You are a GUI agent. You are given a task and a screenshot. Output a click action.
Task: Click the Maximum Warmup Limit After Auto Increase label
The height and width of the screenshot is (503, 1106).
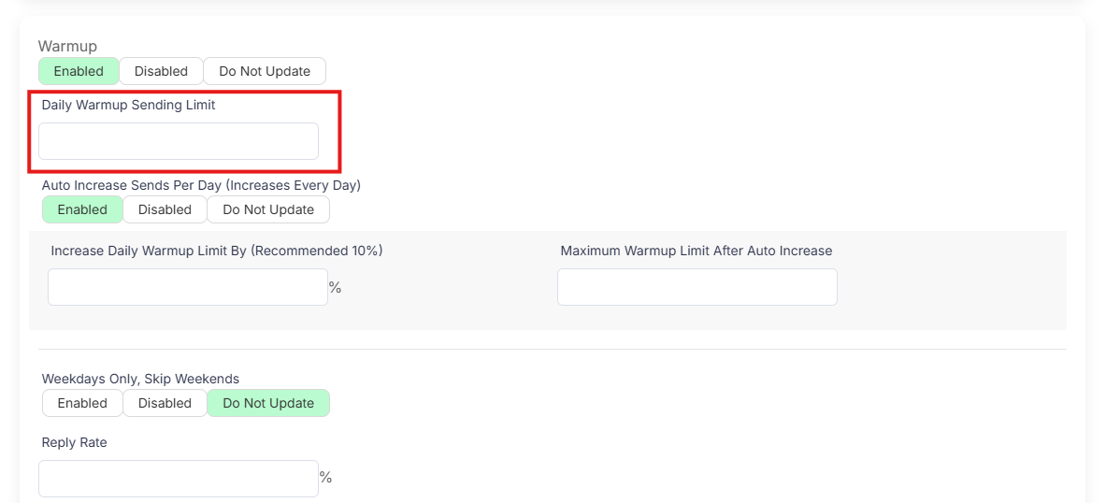(697, 251)
